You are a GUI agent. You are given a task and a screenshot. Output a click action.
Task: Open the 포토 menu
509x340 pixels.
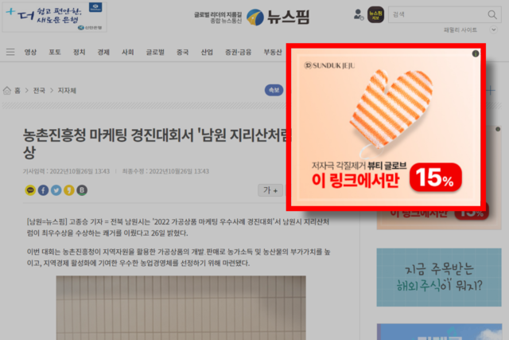click(55, 52)
